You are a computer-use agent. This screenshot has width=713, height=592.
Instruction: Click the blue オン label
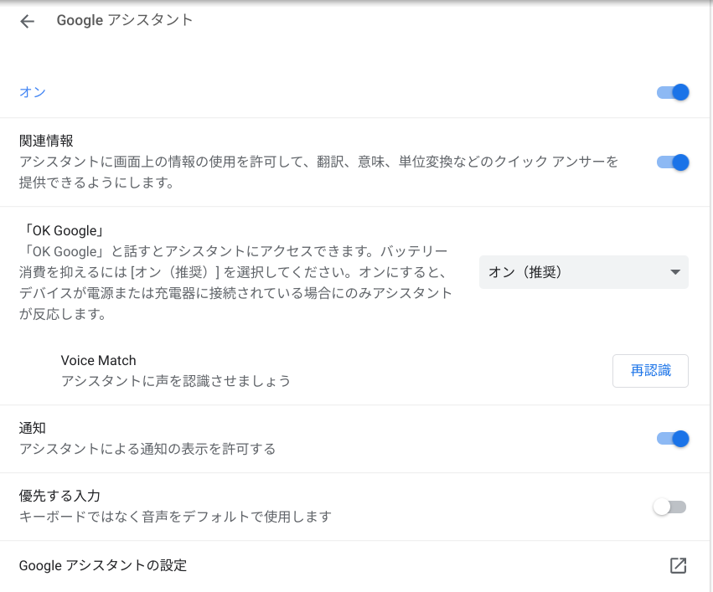click(33, 92)
